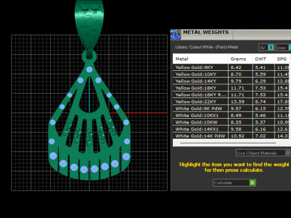Viewport: 291px width, 218px height.
Task: Click the Calculate label on the button
Action: click(223, 183)
